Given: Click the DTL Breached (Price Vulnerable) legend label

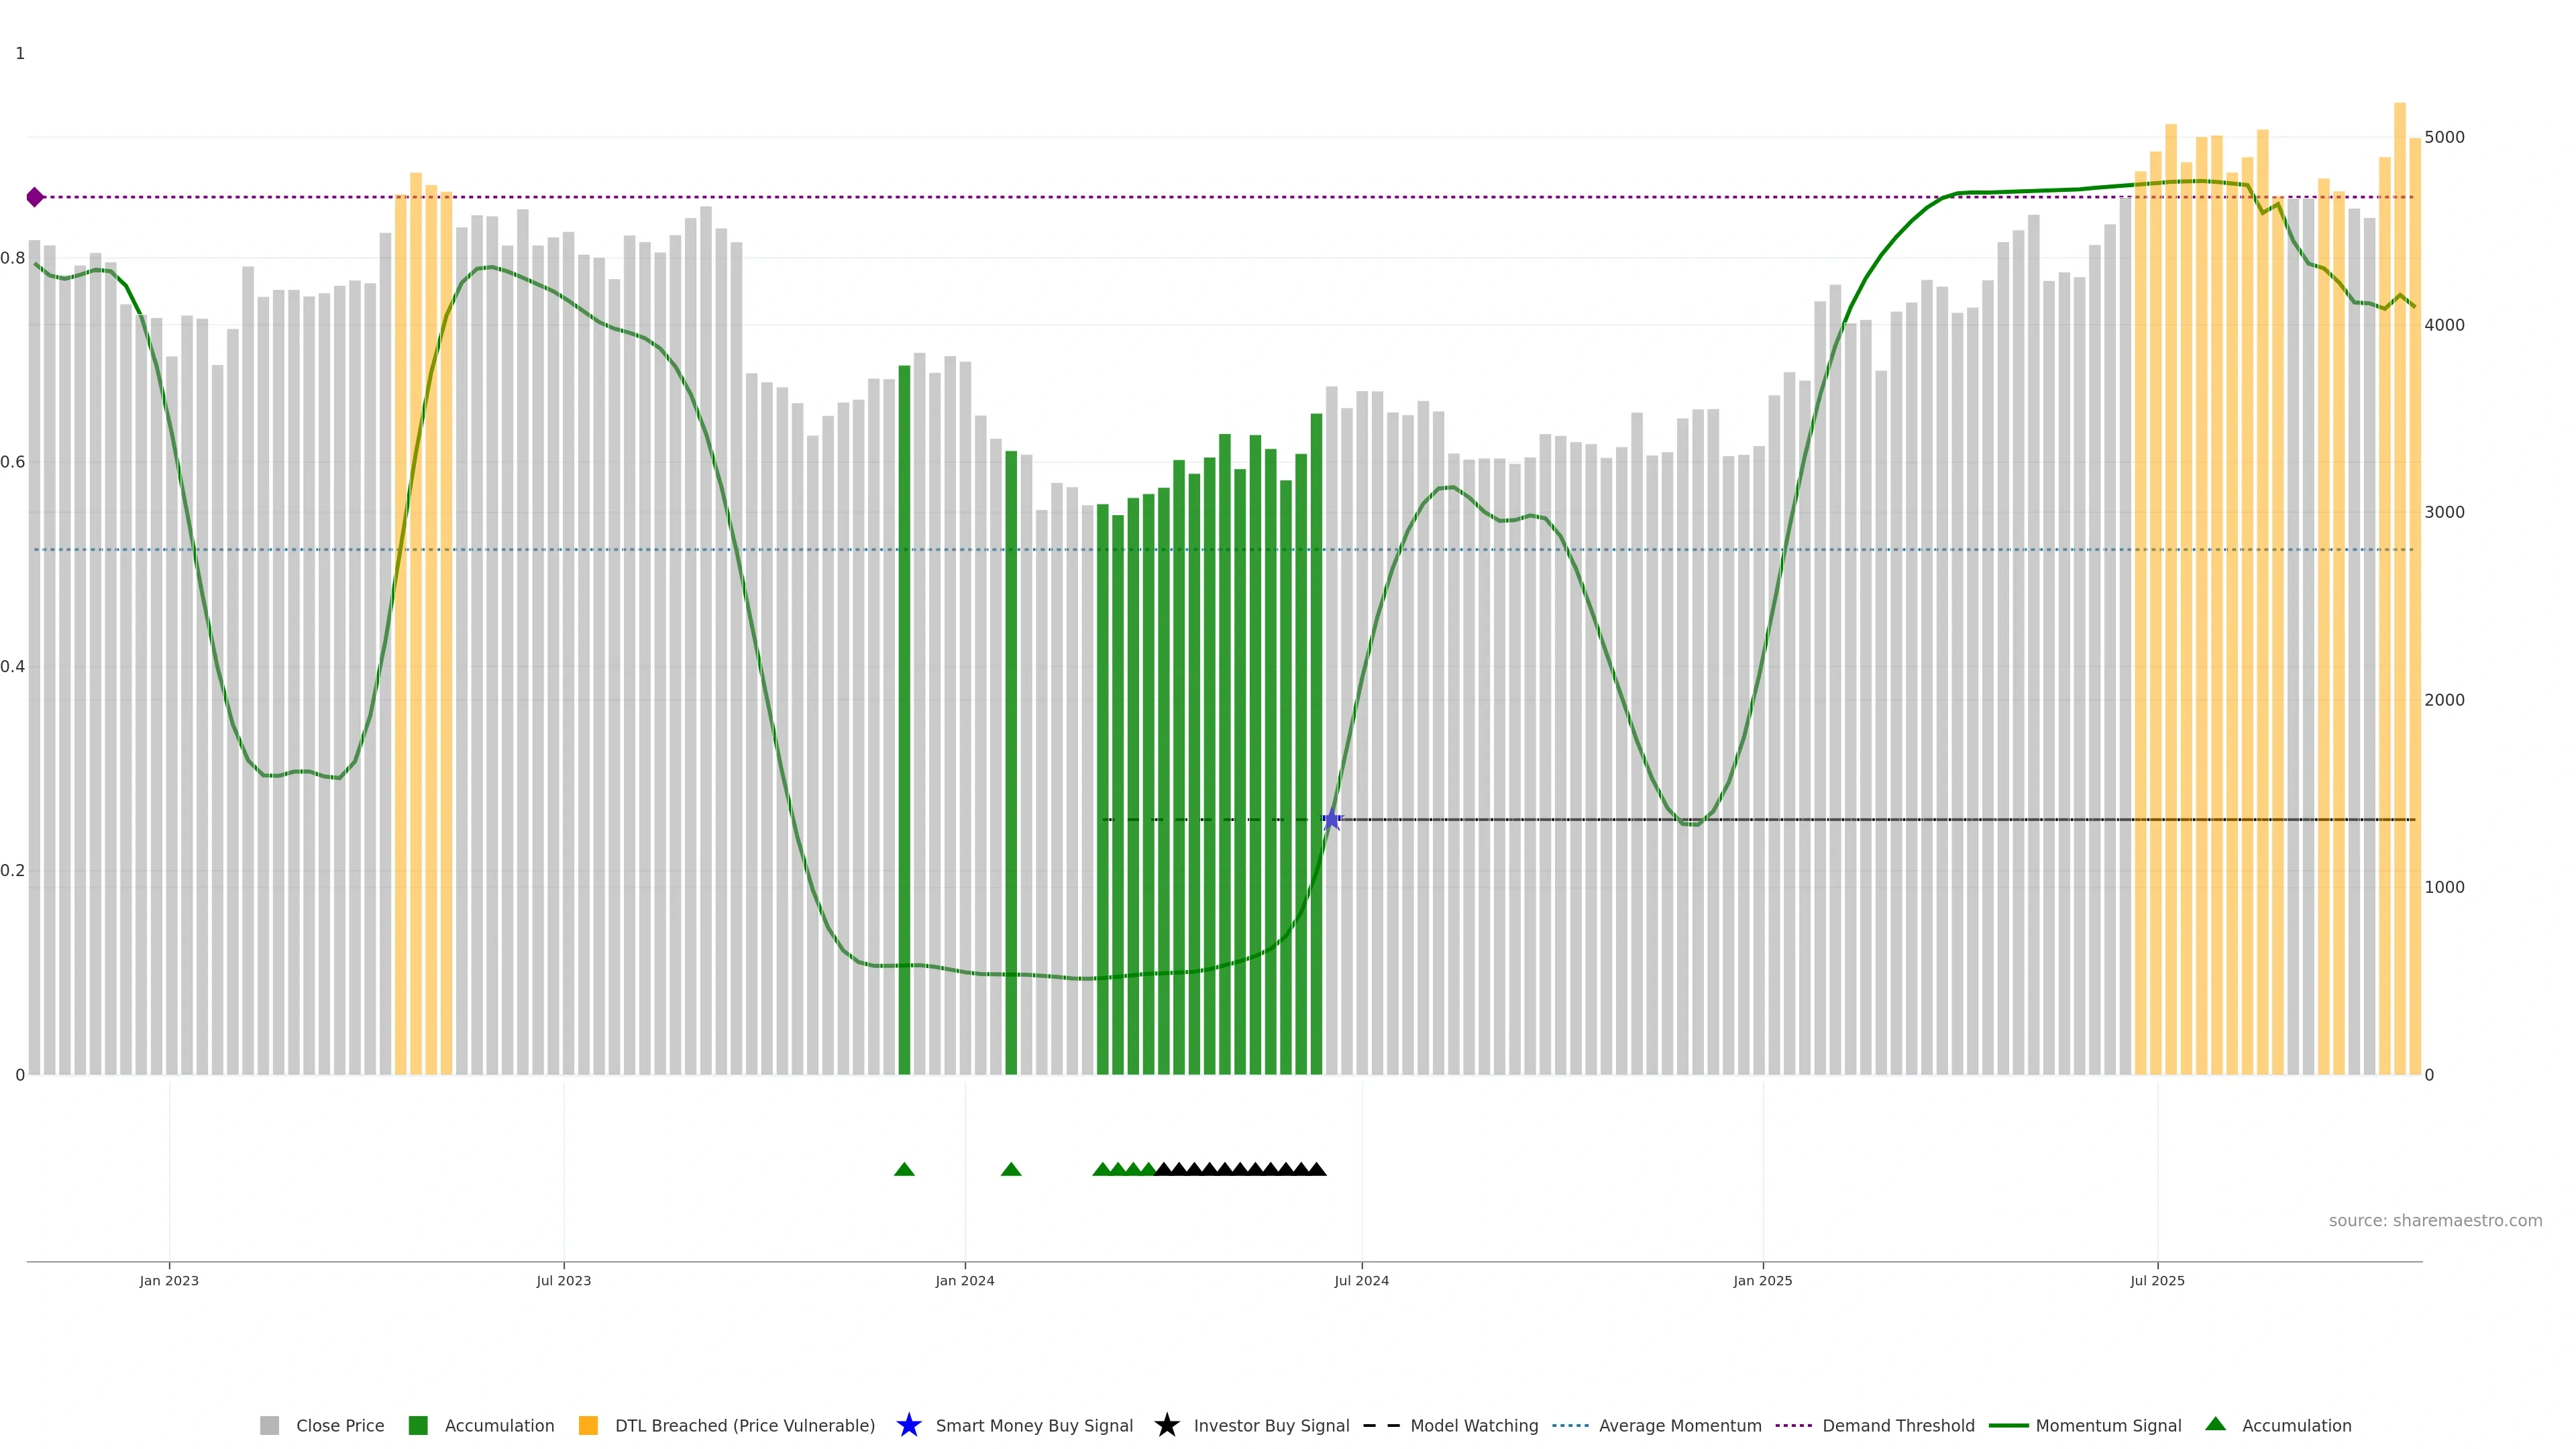Looking at the screenshot, I should (x=744, y=1426).
